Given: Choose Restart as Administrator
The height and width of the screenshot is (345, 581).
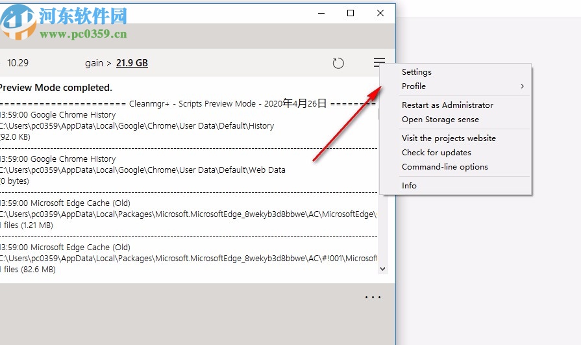Looking at the screenshot, I should point(447,105).
